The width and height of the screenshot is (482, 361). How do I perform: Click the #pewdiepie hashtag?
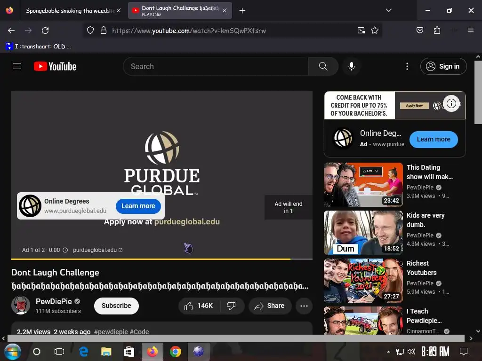tap(111, 331)
